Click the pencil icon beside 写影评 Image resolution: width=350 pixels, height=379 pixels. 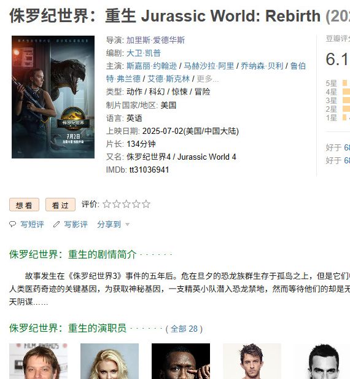(x=56, y=224)
